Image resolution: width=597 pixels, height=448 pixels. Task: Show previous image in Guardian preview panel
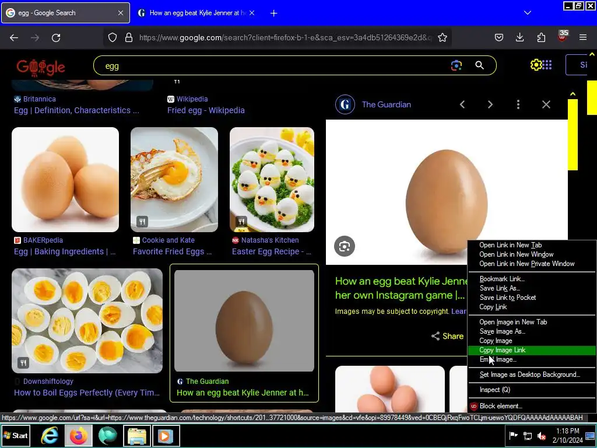pyautogui.click(x=462, y=104)
